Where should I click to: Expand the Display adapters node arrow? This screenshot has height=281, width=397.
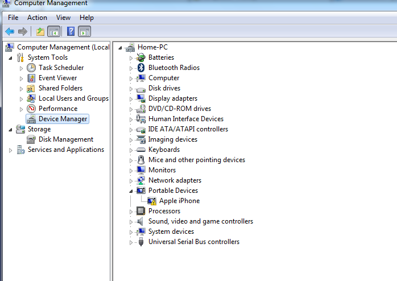click(131, 99)
